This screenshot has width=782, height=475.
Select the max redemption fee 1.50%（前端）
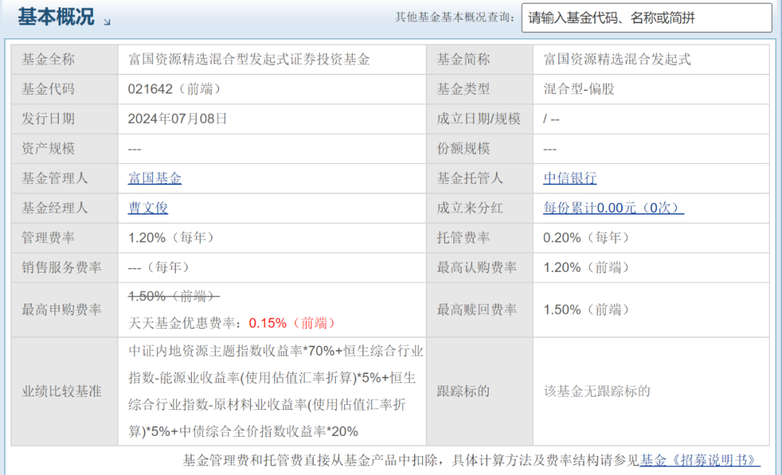tap(586, 310)
